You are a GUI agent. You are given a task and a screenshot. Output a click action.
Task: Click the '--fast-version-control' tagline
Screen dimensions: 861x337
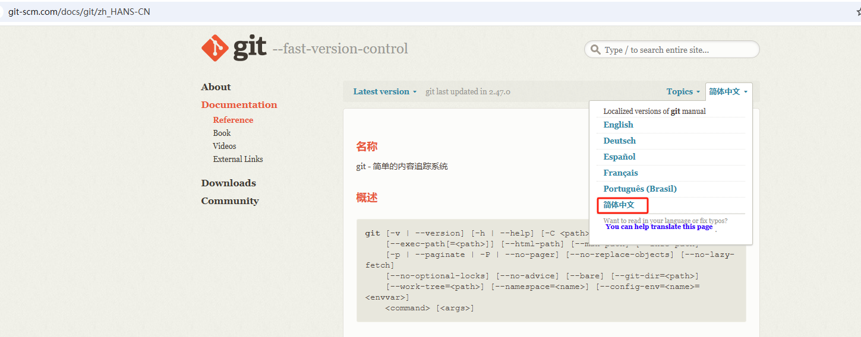(x=340, y=49)
